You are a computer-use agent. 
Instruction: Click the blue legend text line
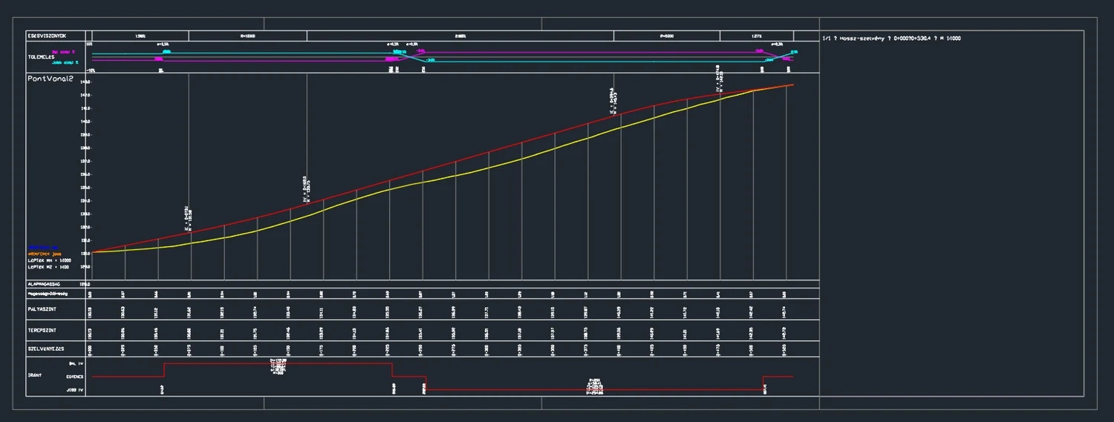coord(43,248)
